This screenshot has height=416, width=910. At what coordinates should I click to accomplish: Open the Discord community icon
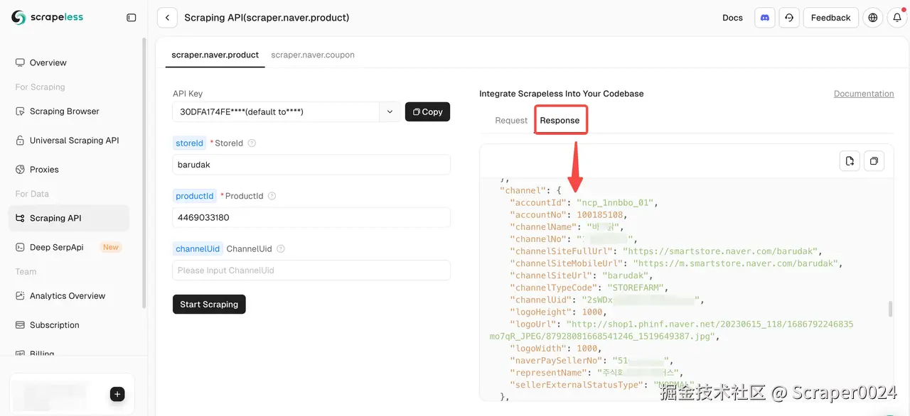(765, 18)
